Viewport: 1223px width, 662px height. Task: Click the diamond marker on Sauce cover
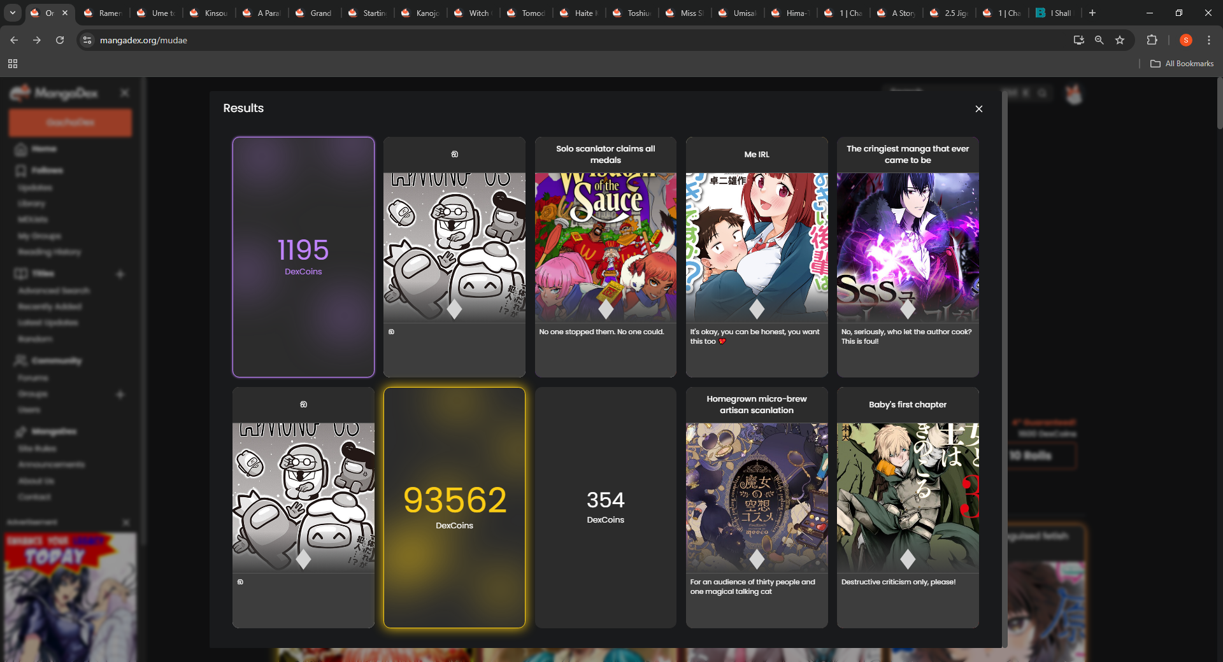click(x=606, y=309)
